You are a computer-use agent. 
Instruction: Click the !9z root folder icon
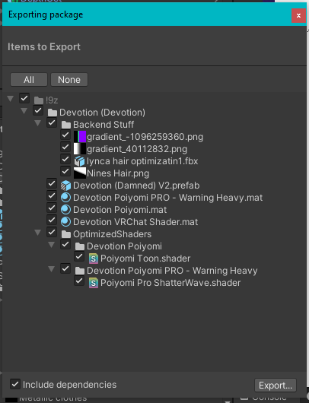click(39, 100)
